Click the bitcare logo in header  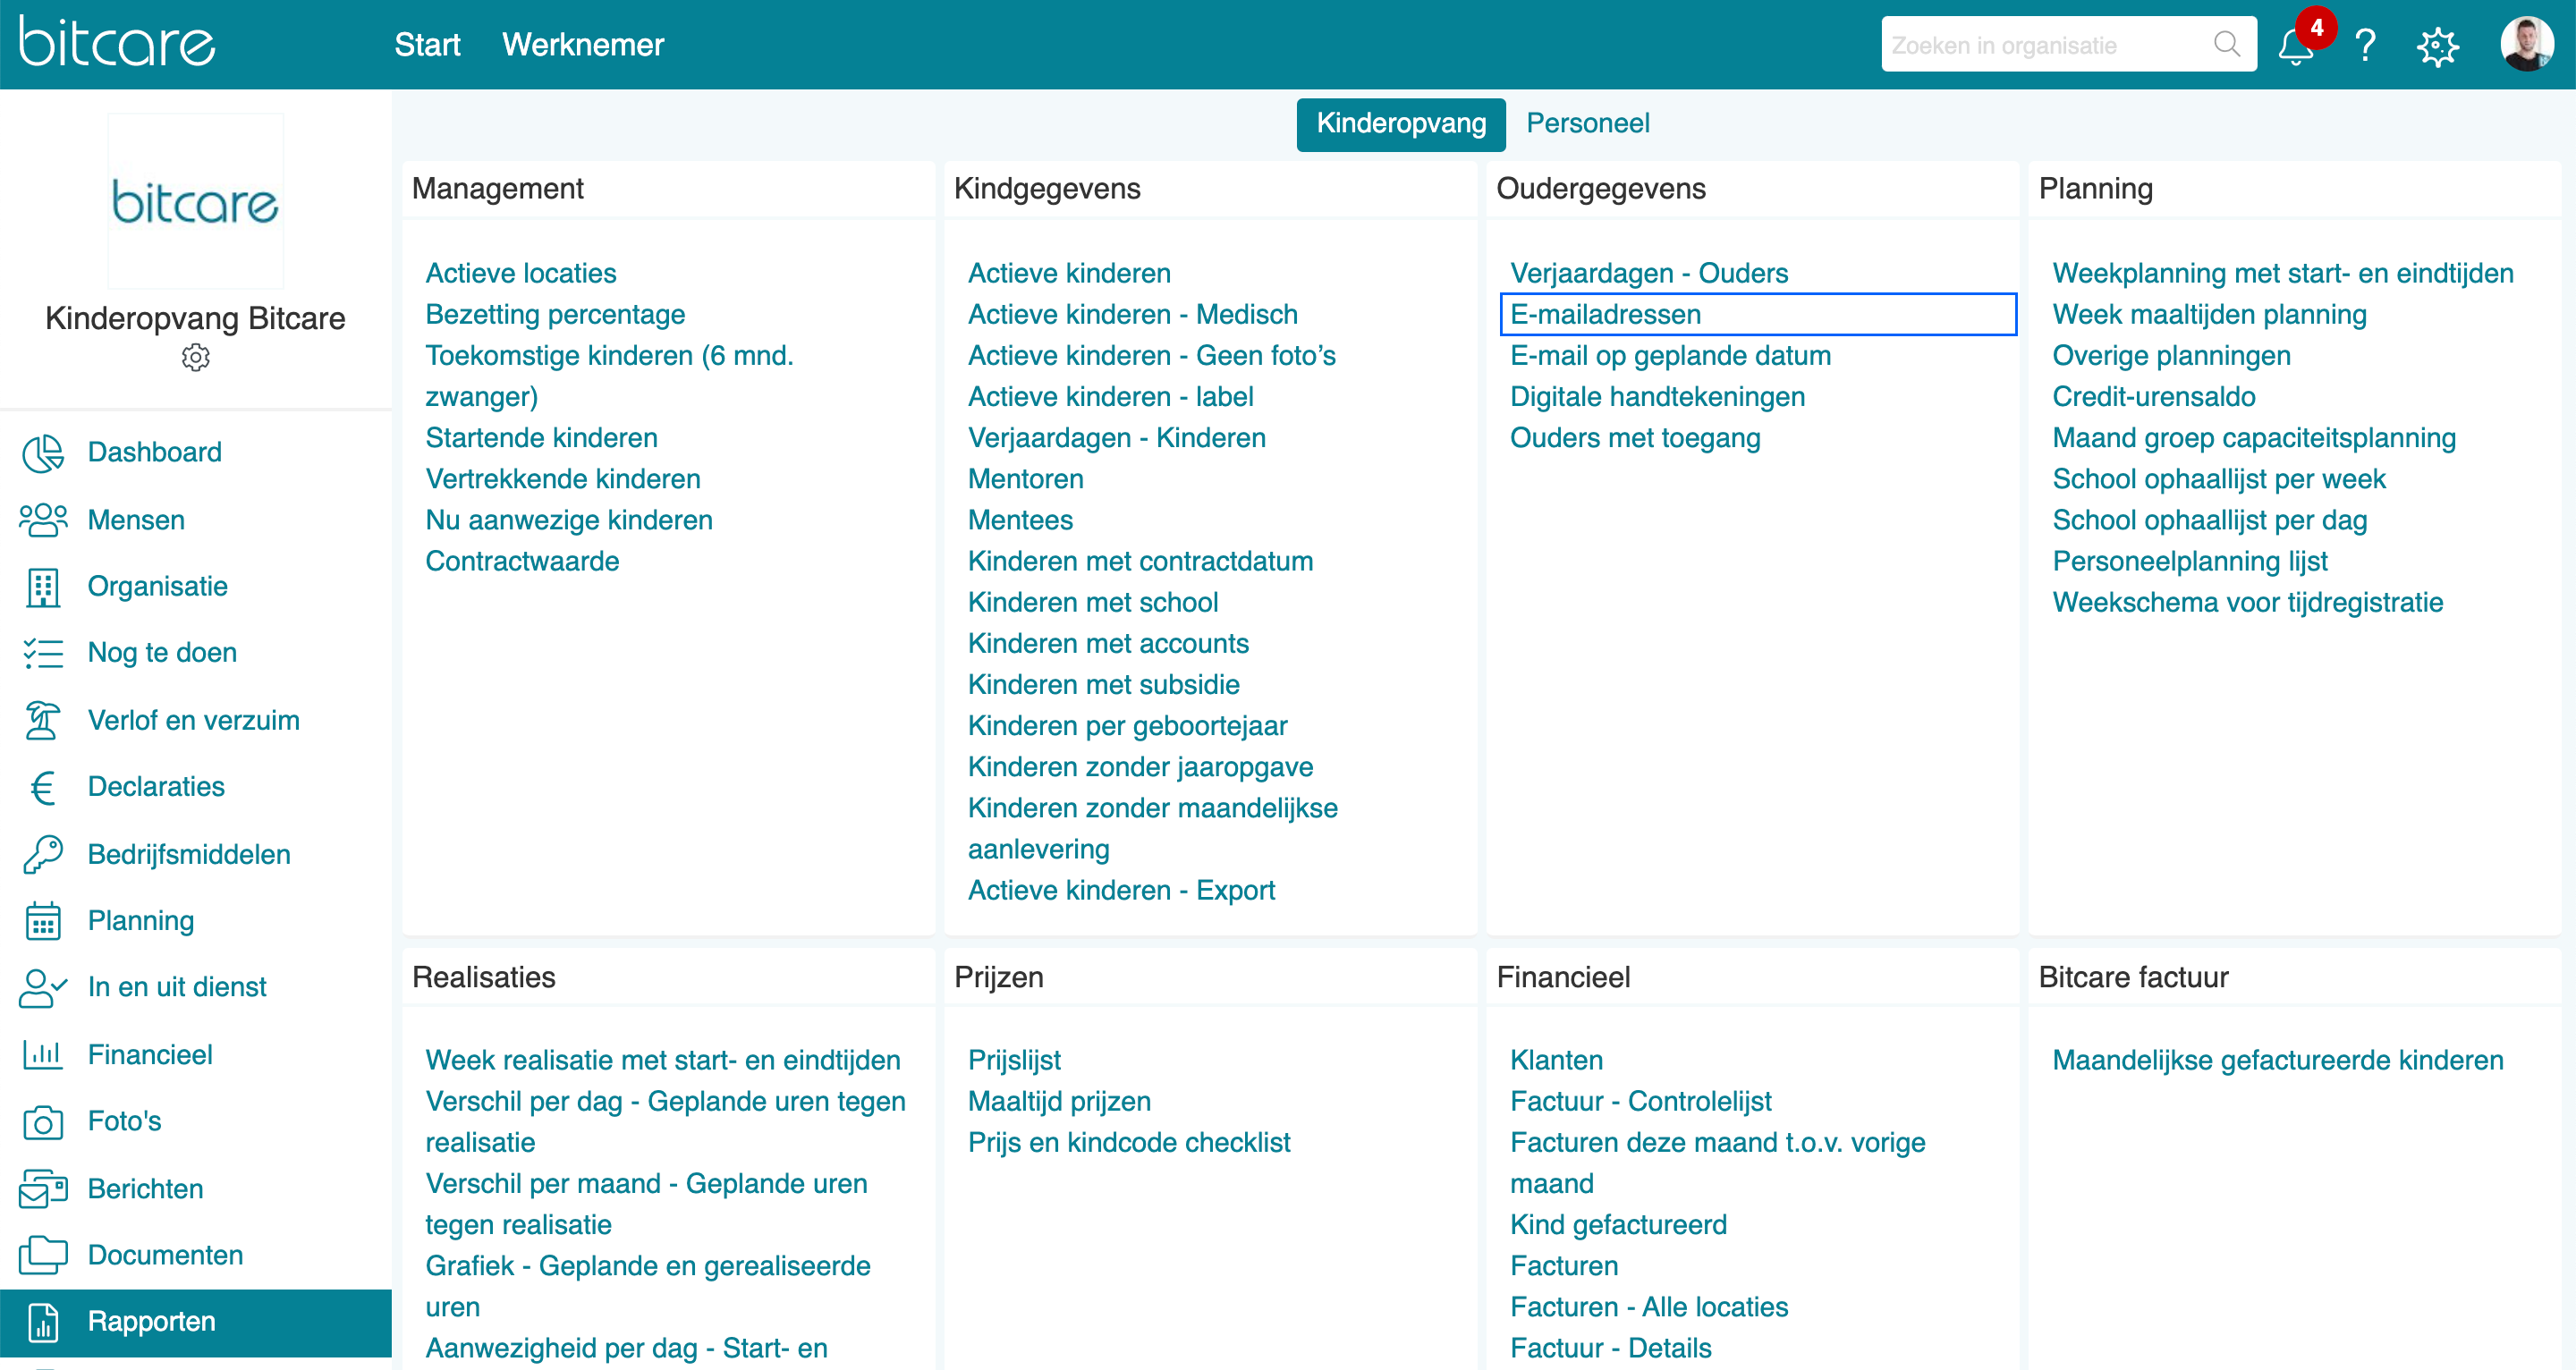coord(117,42)
